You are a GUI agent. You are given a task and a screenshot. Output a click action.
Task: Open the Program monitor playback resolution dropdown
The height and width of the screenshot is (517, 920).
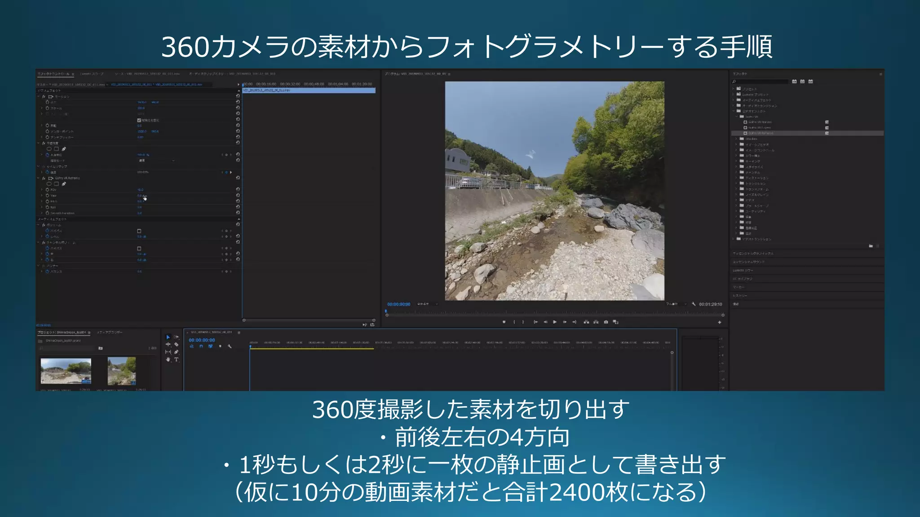pyautogui.click(x=676, y=304)
